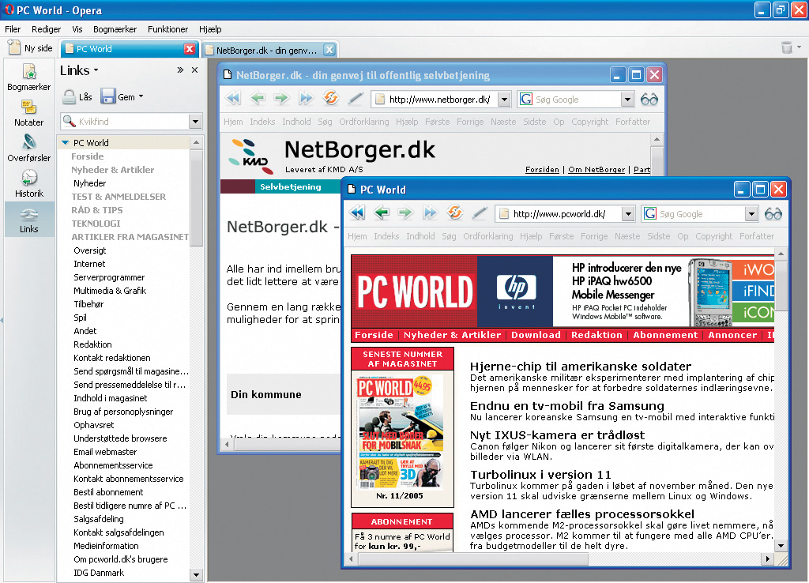Click the reload icon in PC World window
809x583 pixels.
tap(454, 213)
